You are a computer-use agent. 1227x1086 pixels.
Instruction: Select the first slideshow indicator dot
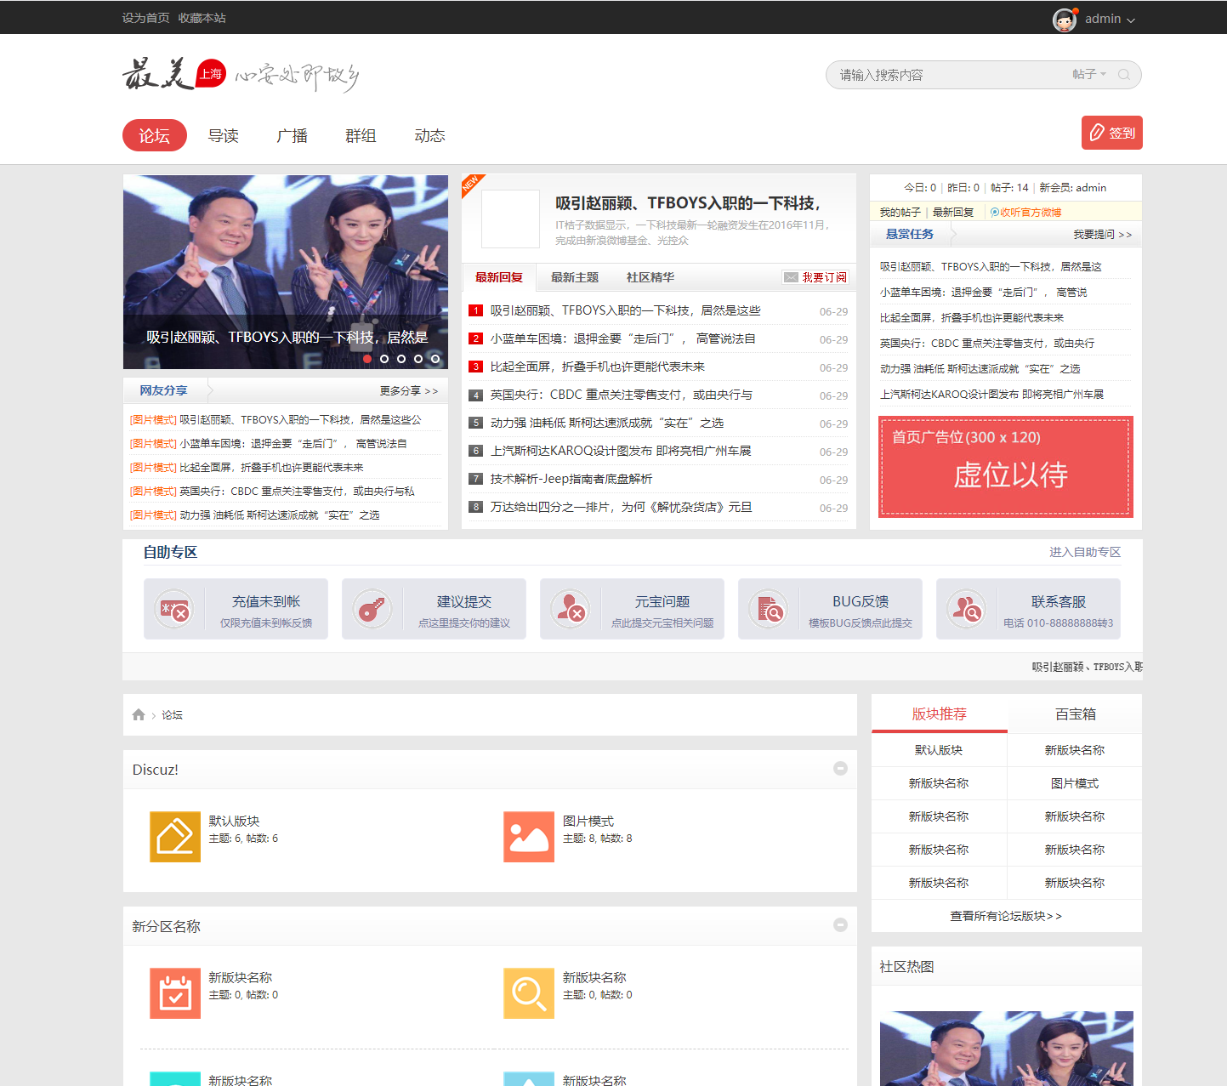[x=367, y=359]
